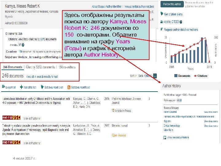221x166 pixels.
Task: Open Clinical Immunology in Source history
Action: coord(172,126)
